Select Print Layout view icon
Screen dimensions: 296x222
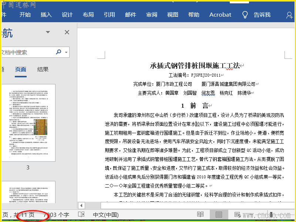point(219,215)
